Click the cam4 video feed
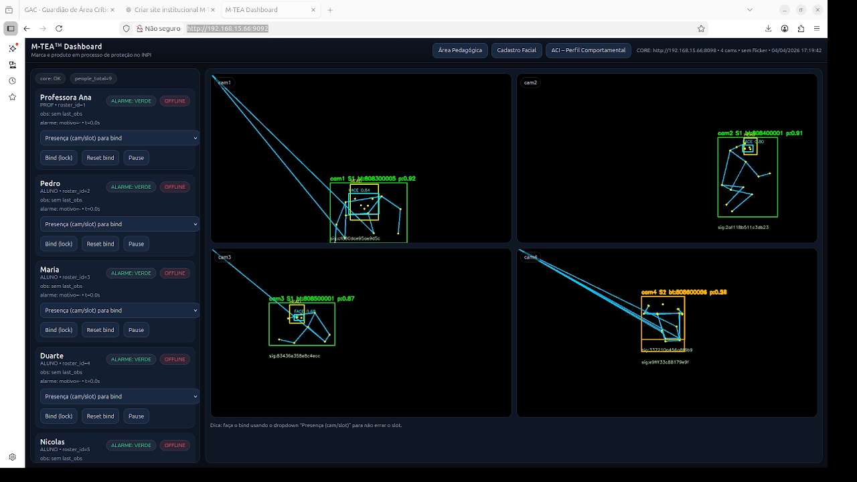This screenshot has height=482, width=857. click(667, 333)
